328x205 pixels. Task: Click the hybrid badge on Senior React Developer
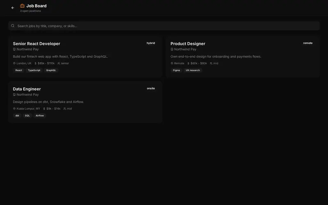coord(150,43)
